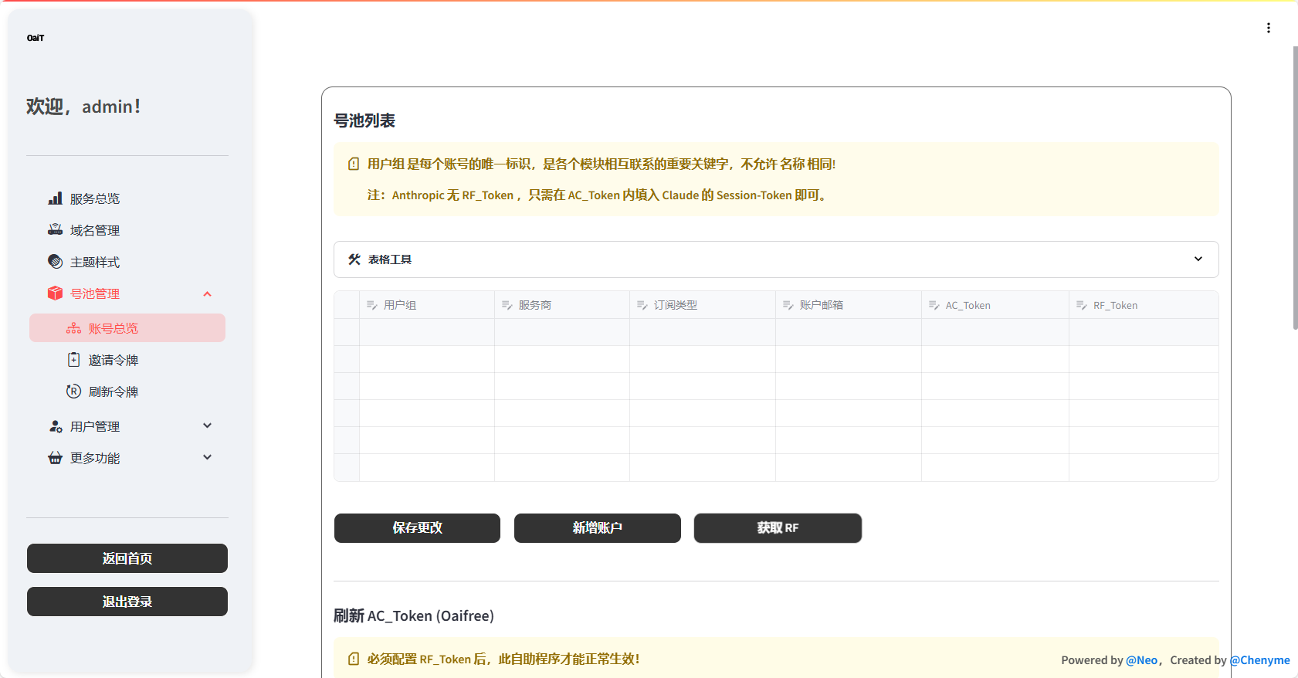This screenshot has height=678, width=1298.
Task: Expand the 表格工具 dropdown arrow
Action: tap(1198, 259)
